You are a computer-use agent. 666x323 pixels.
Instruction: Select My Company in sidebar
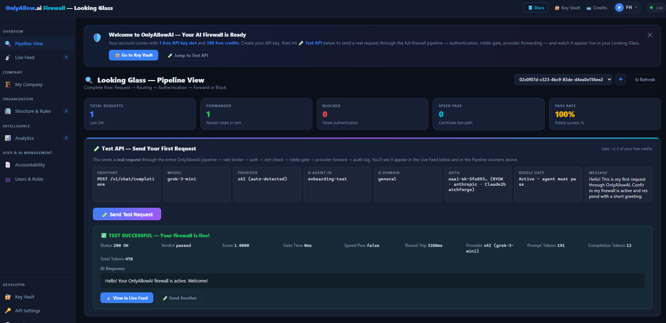pos(37,85)
